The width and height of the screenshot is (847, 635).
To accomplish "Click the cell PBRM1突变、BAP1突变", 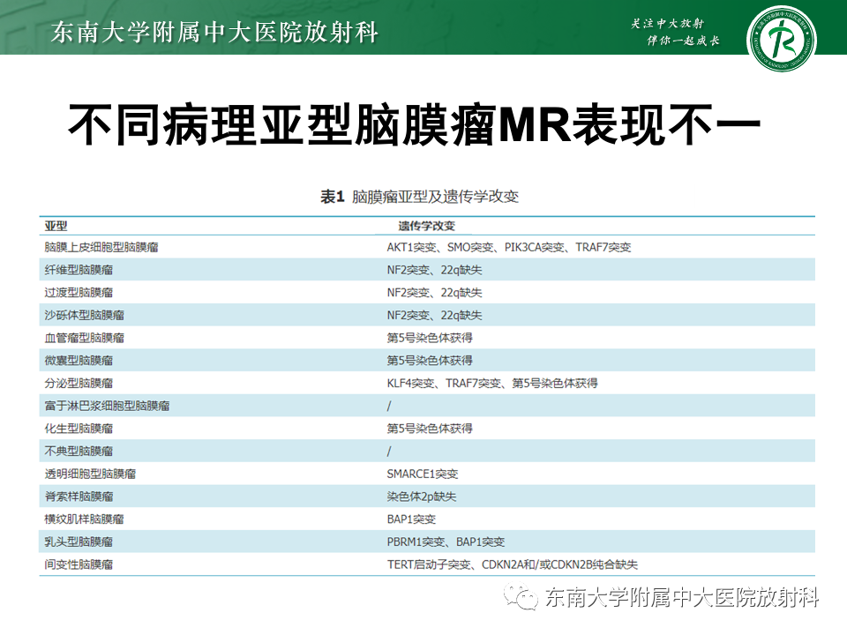I will (446, 542).
